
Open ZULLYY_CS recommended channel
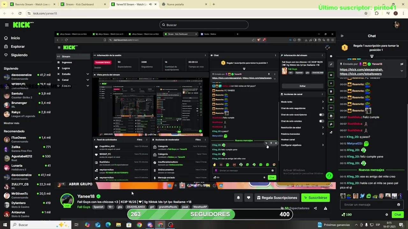(x=27, y=186)
